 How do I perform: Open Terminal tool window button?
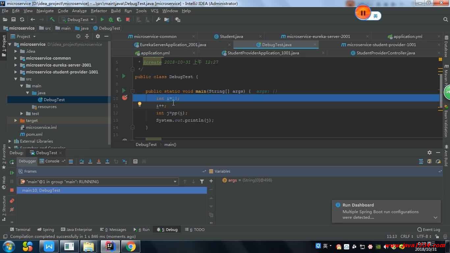pyautogui.click(x=20, y=230)
